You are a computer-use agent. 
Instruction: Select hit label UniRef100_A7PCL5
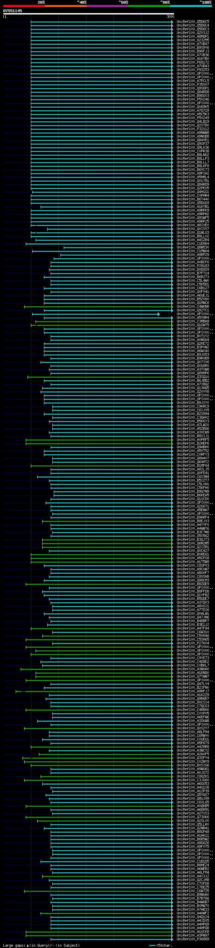[x=193, y=81]
